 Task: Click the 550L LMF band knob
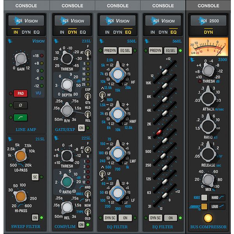[x=118, y=153]
